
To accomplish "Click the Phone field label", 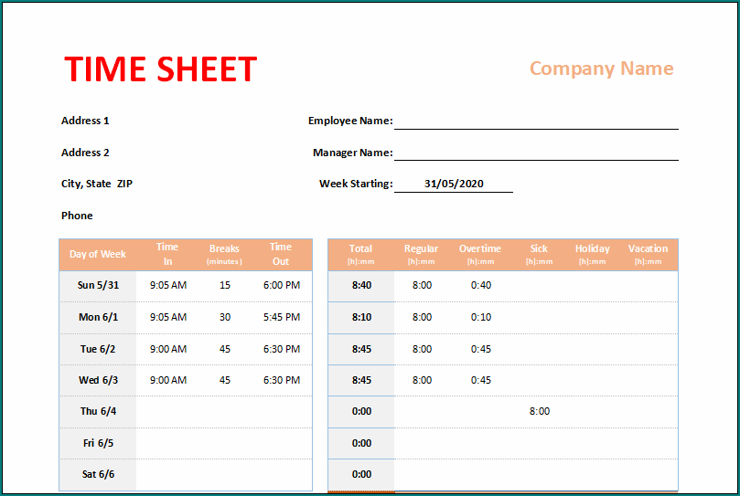I will pos(77,216).
